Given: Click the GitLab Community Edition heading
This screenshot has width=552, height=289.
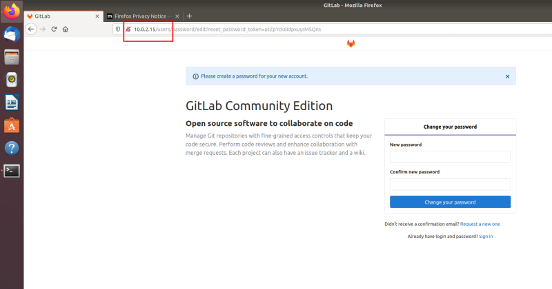Looking at the screenshot, I should click(x=259, y=106).
